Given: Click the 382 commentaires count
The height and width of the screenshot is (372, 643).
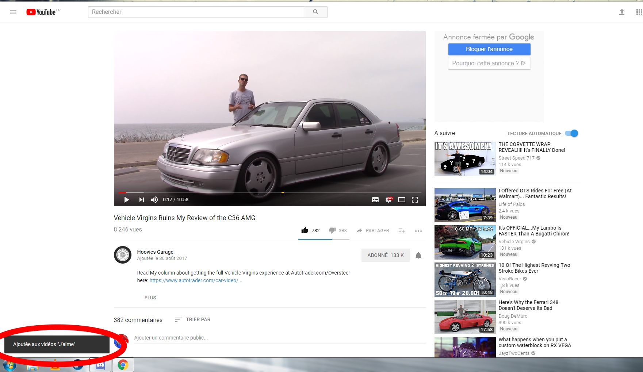Looking at the screenshot, I should click(138, 320).
